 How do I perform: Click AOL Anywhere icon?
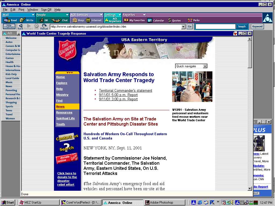[113, 20]
